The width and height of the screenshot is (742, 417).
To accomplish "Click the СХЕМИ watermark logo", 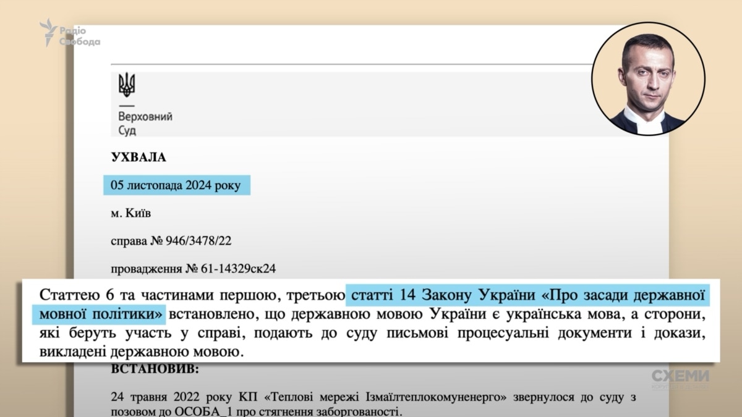I will click(680, 378).
